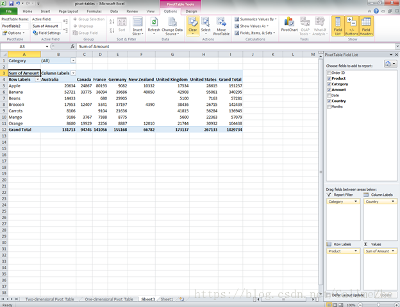Switch to the Home ribbon tab
The image size is (400, 307).
click(x=28, y=12)
